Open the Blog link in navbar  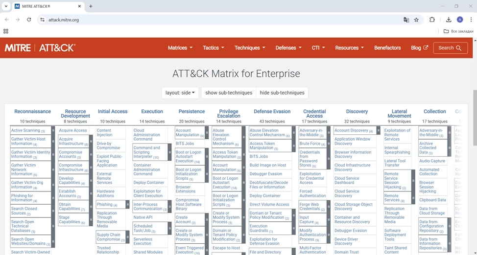pos(419,48)
